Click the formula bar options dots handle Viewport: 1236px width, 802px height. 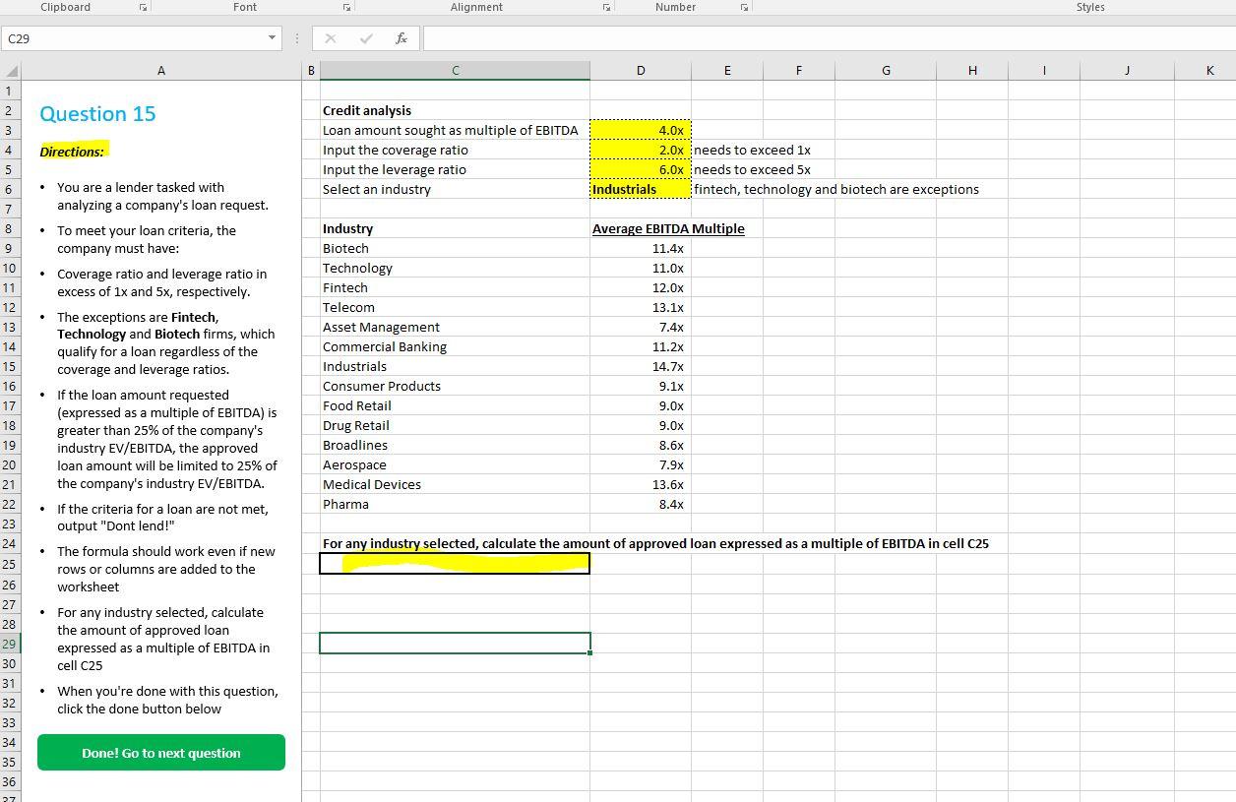click(x=297, y=38)
